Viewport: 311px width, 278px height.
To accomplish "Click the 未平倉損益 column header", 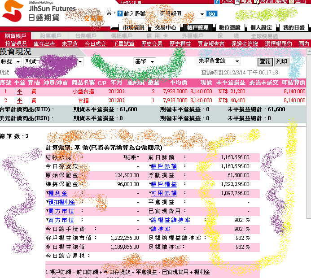I will [231, 83].
